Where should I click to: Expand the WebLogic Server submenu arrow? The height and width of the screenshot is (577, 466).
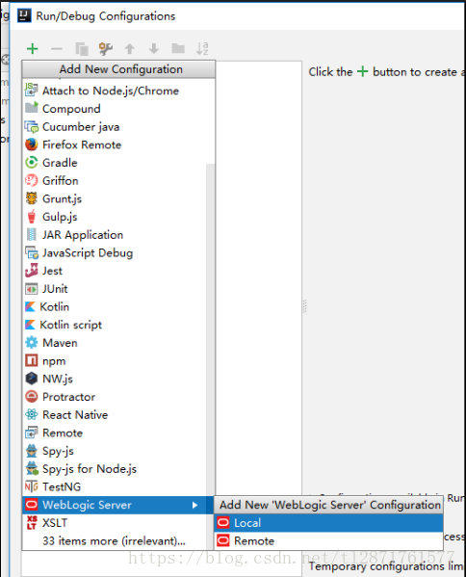pyautogui.click(x=194, y=506)
